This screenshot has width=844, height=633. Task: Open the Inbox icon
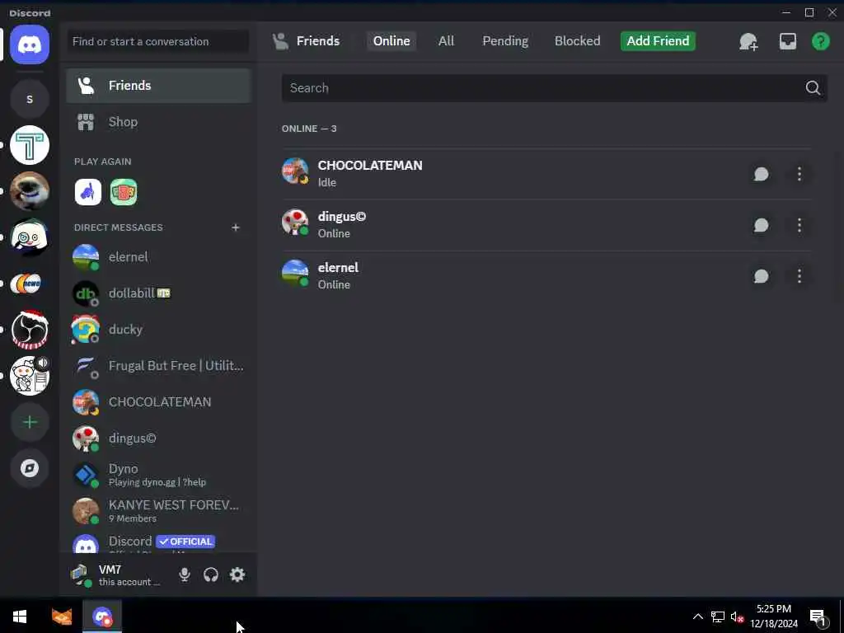(x=787, y=41)
